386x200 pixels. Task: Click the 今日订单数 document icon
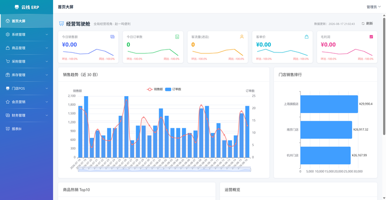pyautogui.click(x=177, y=37)
